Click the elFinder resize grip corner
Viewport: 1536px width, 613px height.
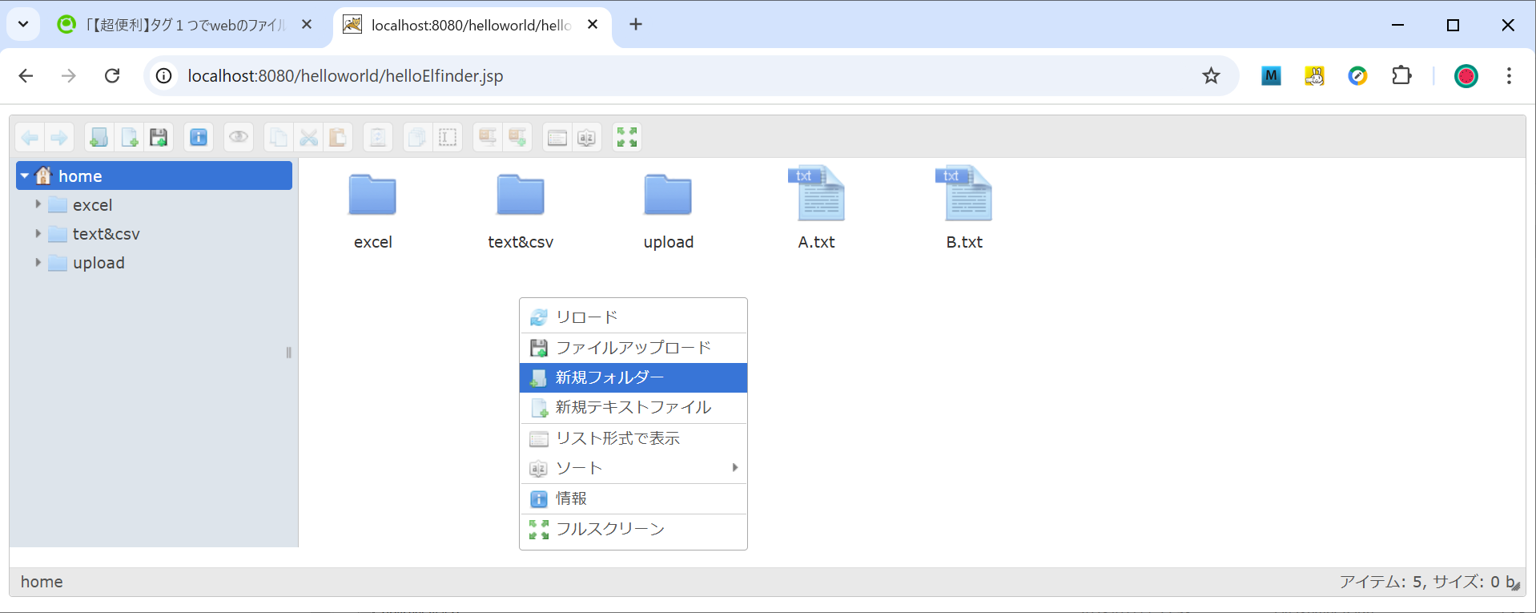click(x=1515, y=587)
